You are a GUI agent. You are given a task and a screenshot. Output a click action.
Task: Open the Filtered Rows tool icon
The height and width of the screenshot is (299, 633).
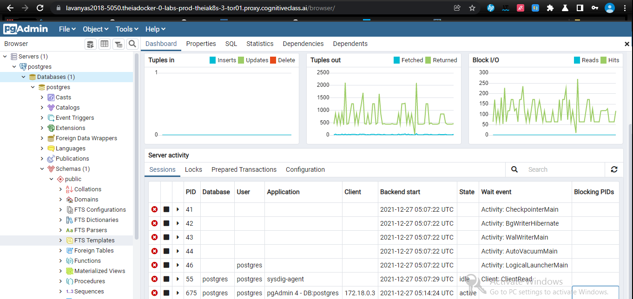tap(118, 43)
